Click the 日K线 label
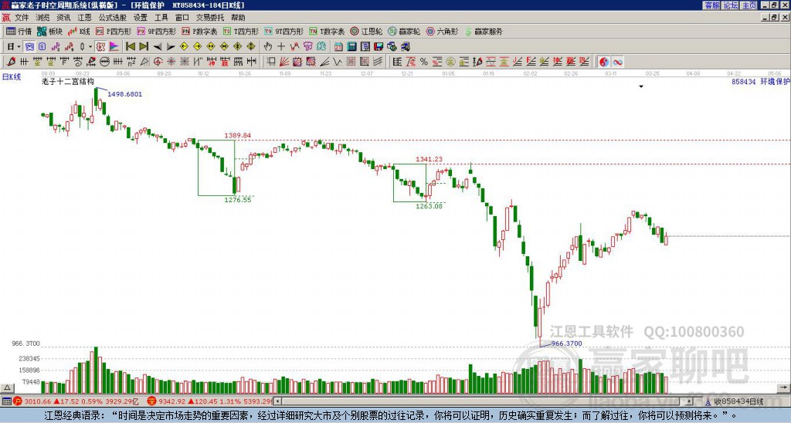Screen dimensions: 791x423 11,76
